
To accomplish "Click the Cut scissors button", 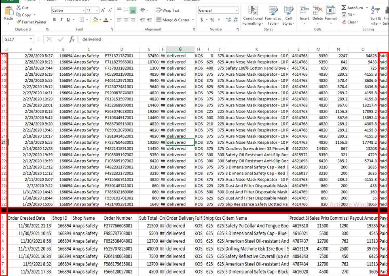I will pyautogui.click(x=22, y=8).
